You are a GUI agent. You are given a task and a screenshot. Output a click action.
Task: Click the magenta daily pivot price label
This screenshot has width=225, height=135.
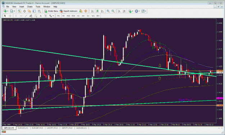point(220,98)
